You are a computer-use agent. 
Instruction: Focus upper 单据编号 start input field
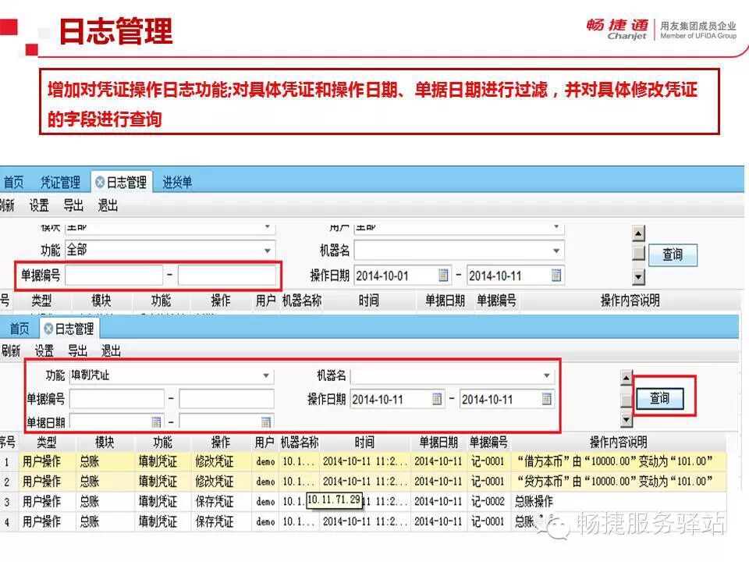click(x=114, y=276)
